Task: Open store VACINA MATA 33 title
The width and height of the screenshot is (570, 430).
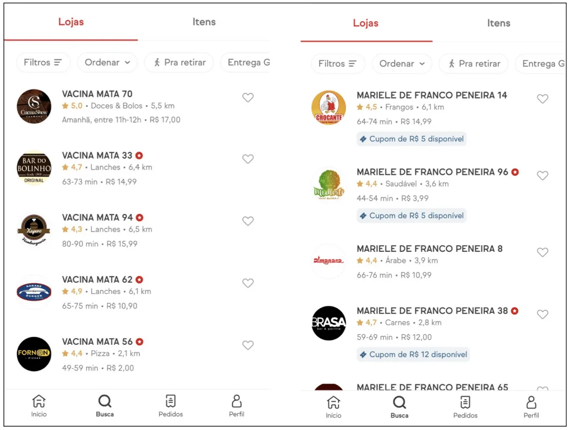Action: [x=97, y=155]
